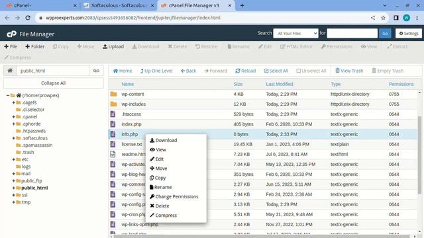Expand the .cphorde folder
This screenshot has width=424, height=238.
pos(13,124)
